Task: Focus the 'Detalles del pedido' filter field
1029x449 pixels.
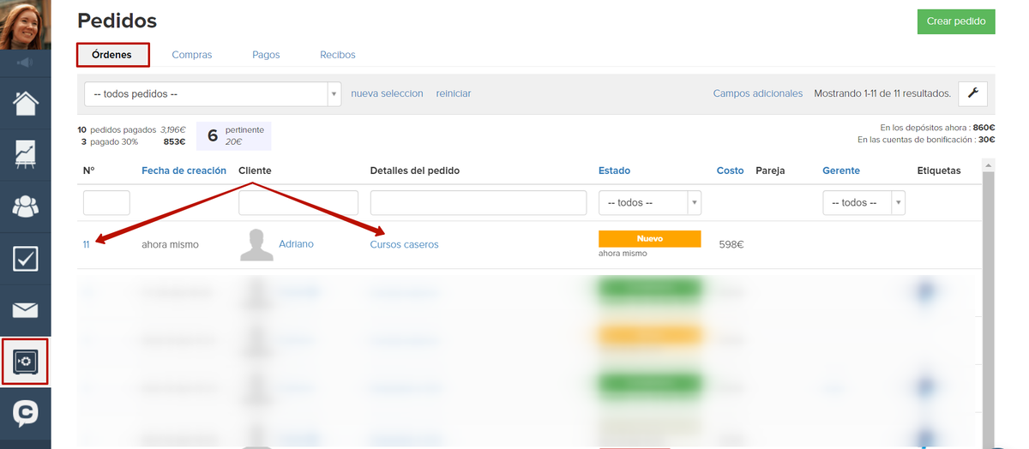Action: (x=478, y=203)
